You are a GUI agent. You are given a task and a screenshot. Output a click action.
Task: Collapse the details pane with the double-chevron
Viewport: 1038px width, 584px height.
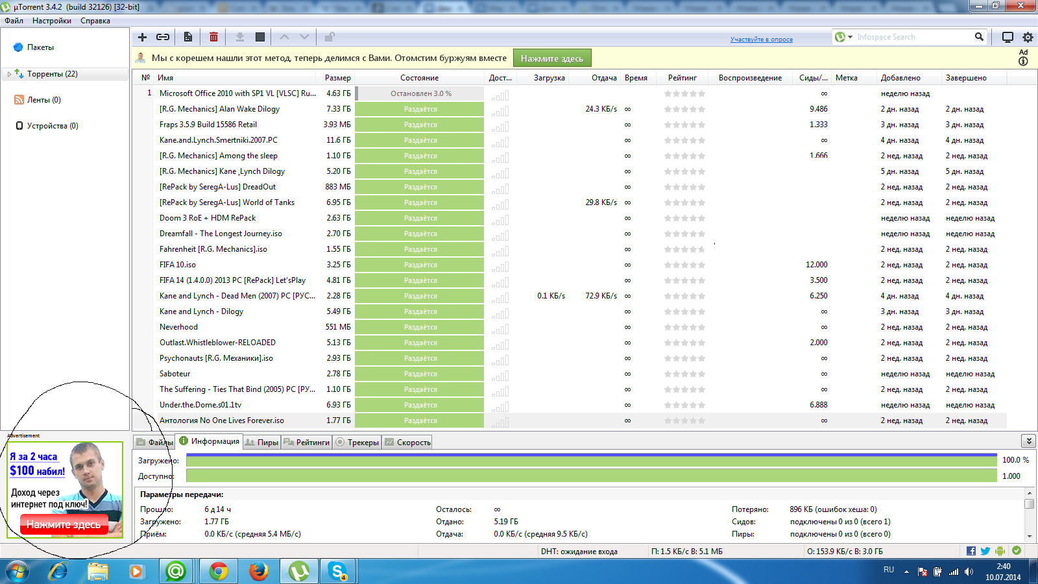(1028, 441)
